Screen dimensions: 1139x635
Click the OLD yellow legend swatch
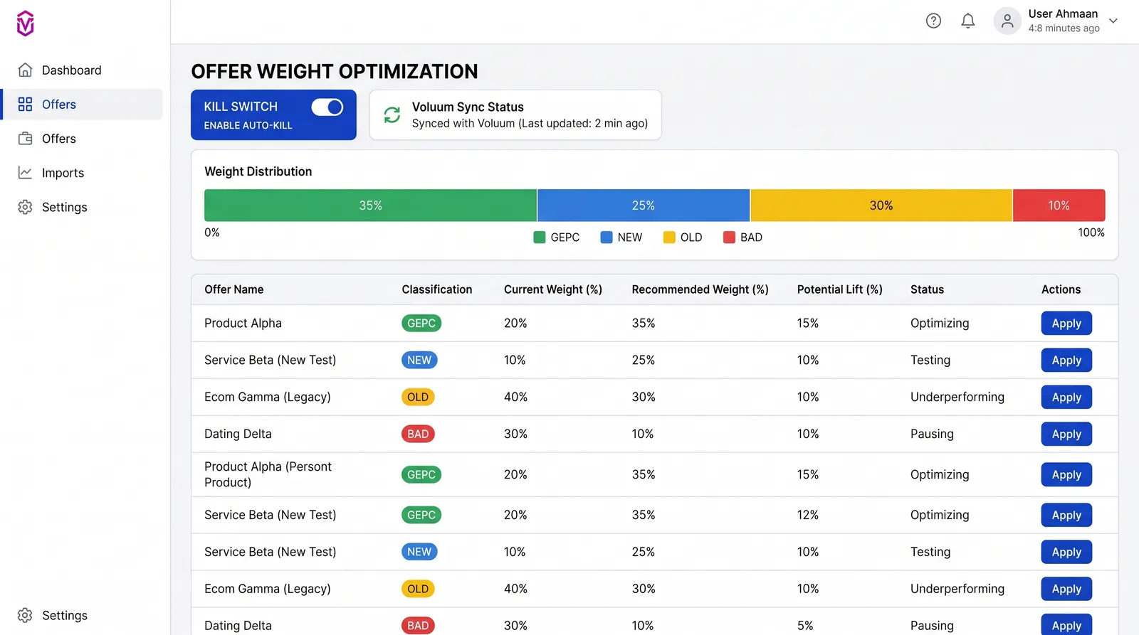pos(669,238)
